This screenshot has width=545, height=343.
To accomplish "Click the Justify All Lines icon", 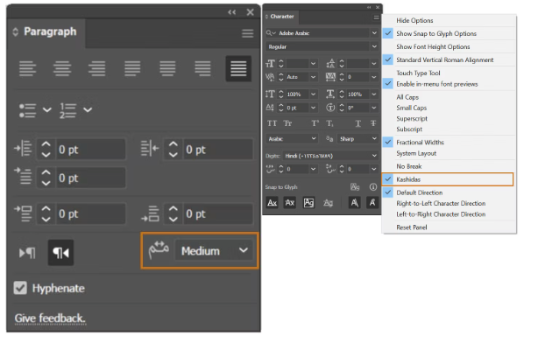I will point(238,68).
